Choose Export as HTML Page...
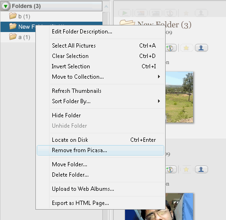 [x=100, y=203]
